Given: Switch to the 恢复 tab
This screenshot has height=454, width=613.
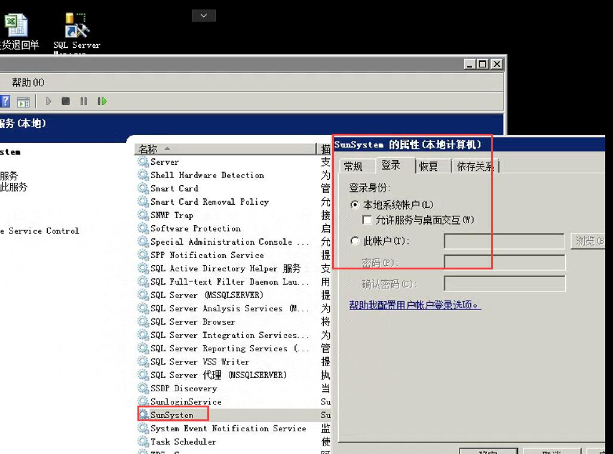Looking at the screenshot, I should [x=428, y=166].
